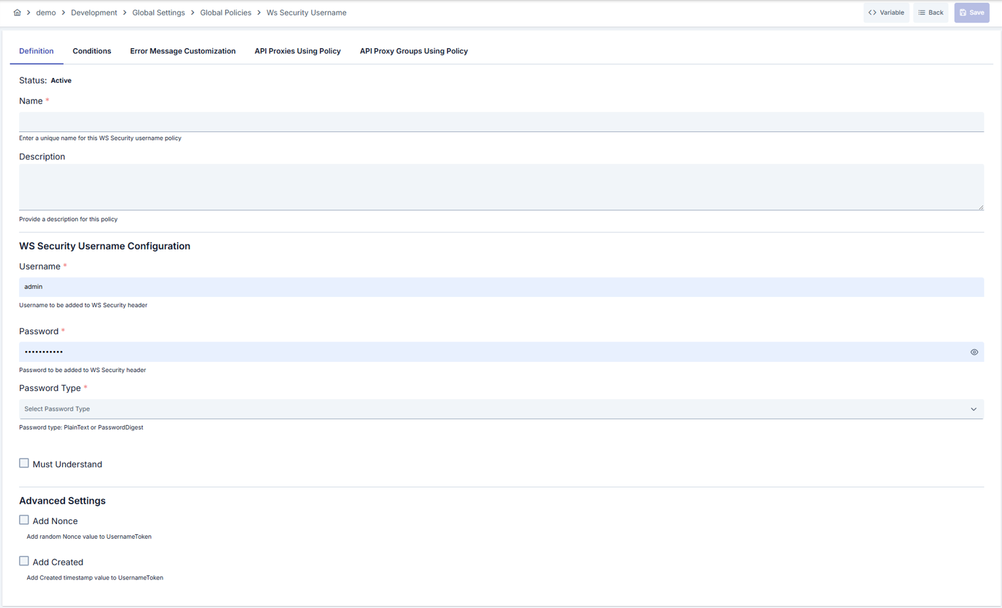Open the demo breadcrumb link

click(x=46, y=12)
